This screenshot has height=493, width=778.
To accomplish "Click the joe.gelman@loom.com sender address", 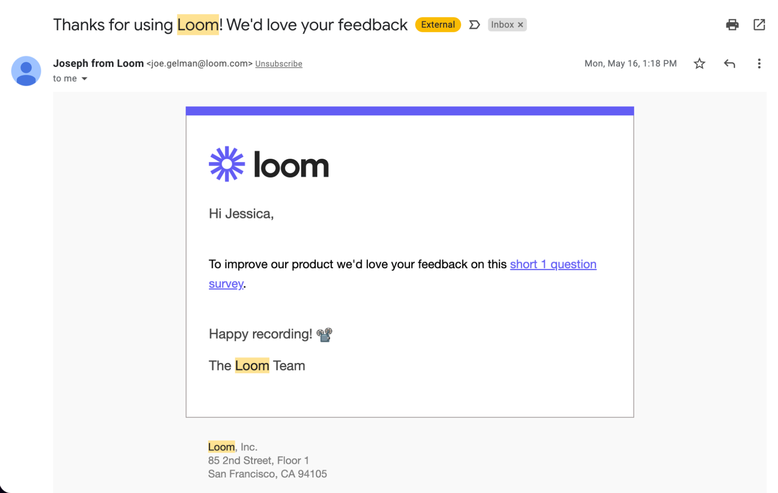I will tap(199, 64).
